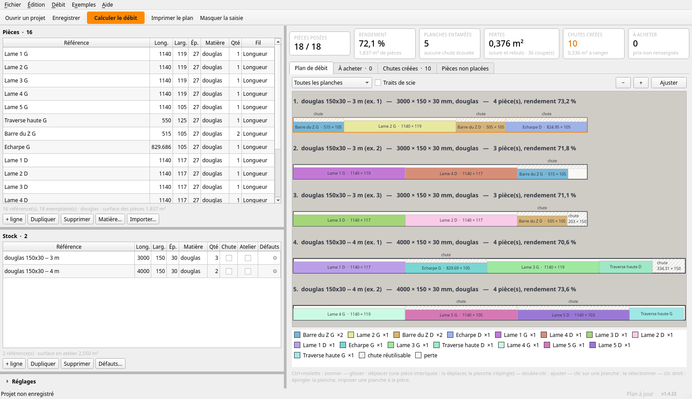Click Calculer le débit
The height and width of the screenshot is (399, 692).
click(x=116, y=18)
